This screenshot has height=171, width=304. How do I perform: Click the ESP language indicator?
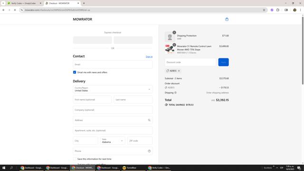[282, 168]
